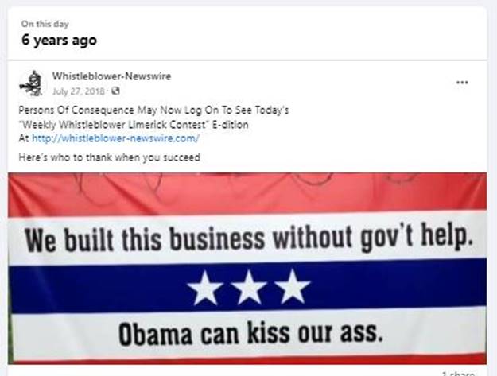Click the We built this business text
The image size is (497, 376).
(249, 238)
